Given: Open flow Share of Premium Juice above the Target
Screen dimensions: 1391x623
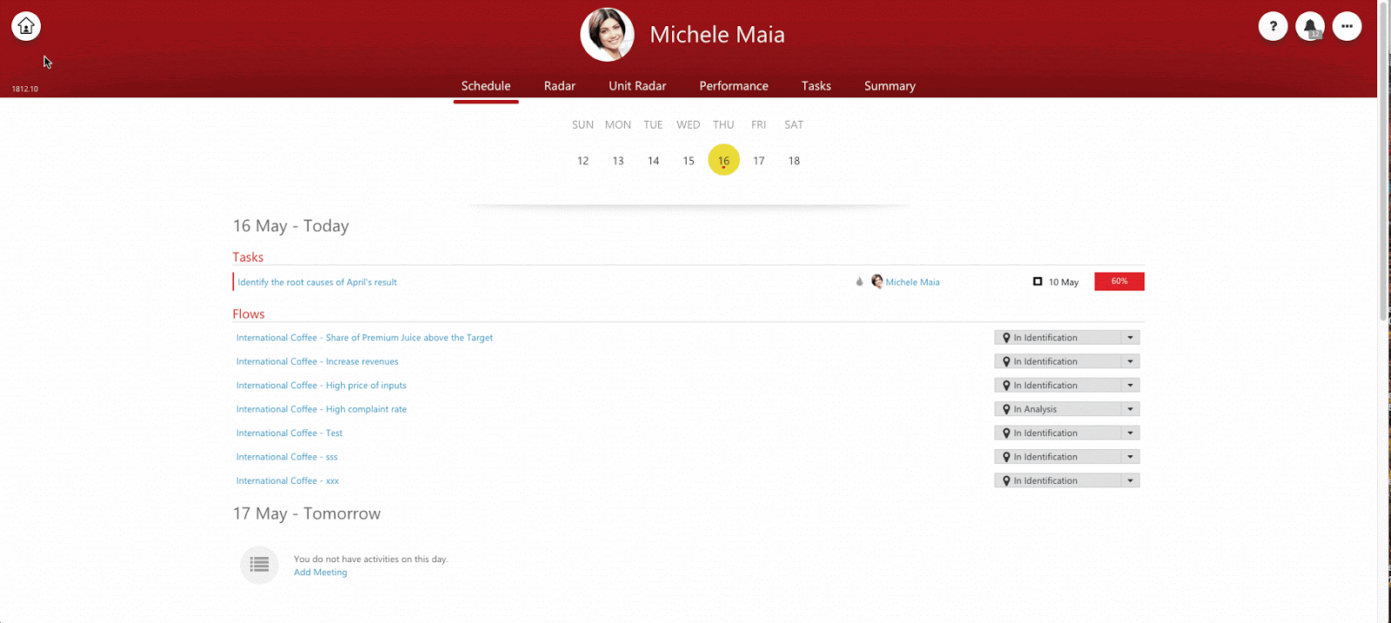Looking at the screenshot, I should point(364,338).
